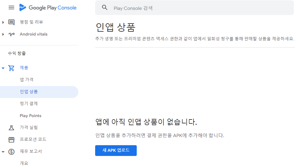Click the search magnifier icon
The image size is (295, 167).
(x=104, y=8)
